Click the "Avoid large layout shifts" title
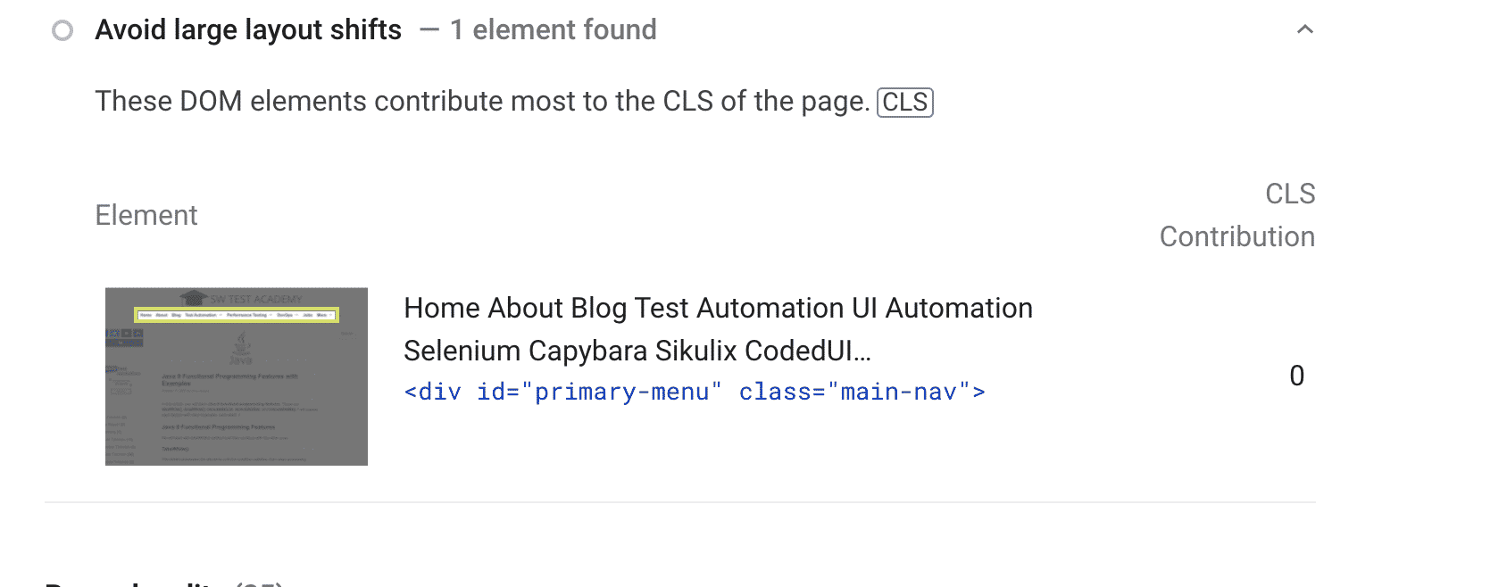The height and width of the screenshot is (587, 1507). [x=248, y=30]
